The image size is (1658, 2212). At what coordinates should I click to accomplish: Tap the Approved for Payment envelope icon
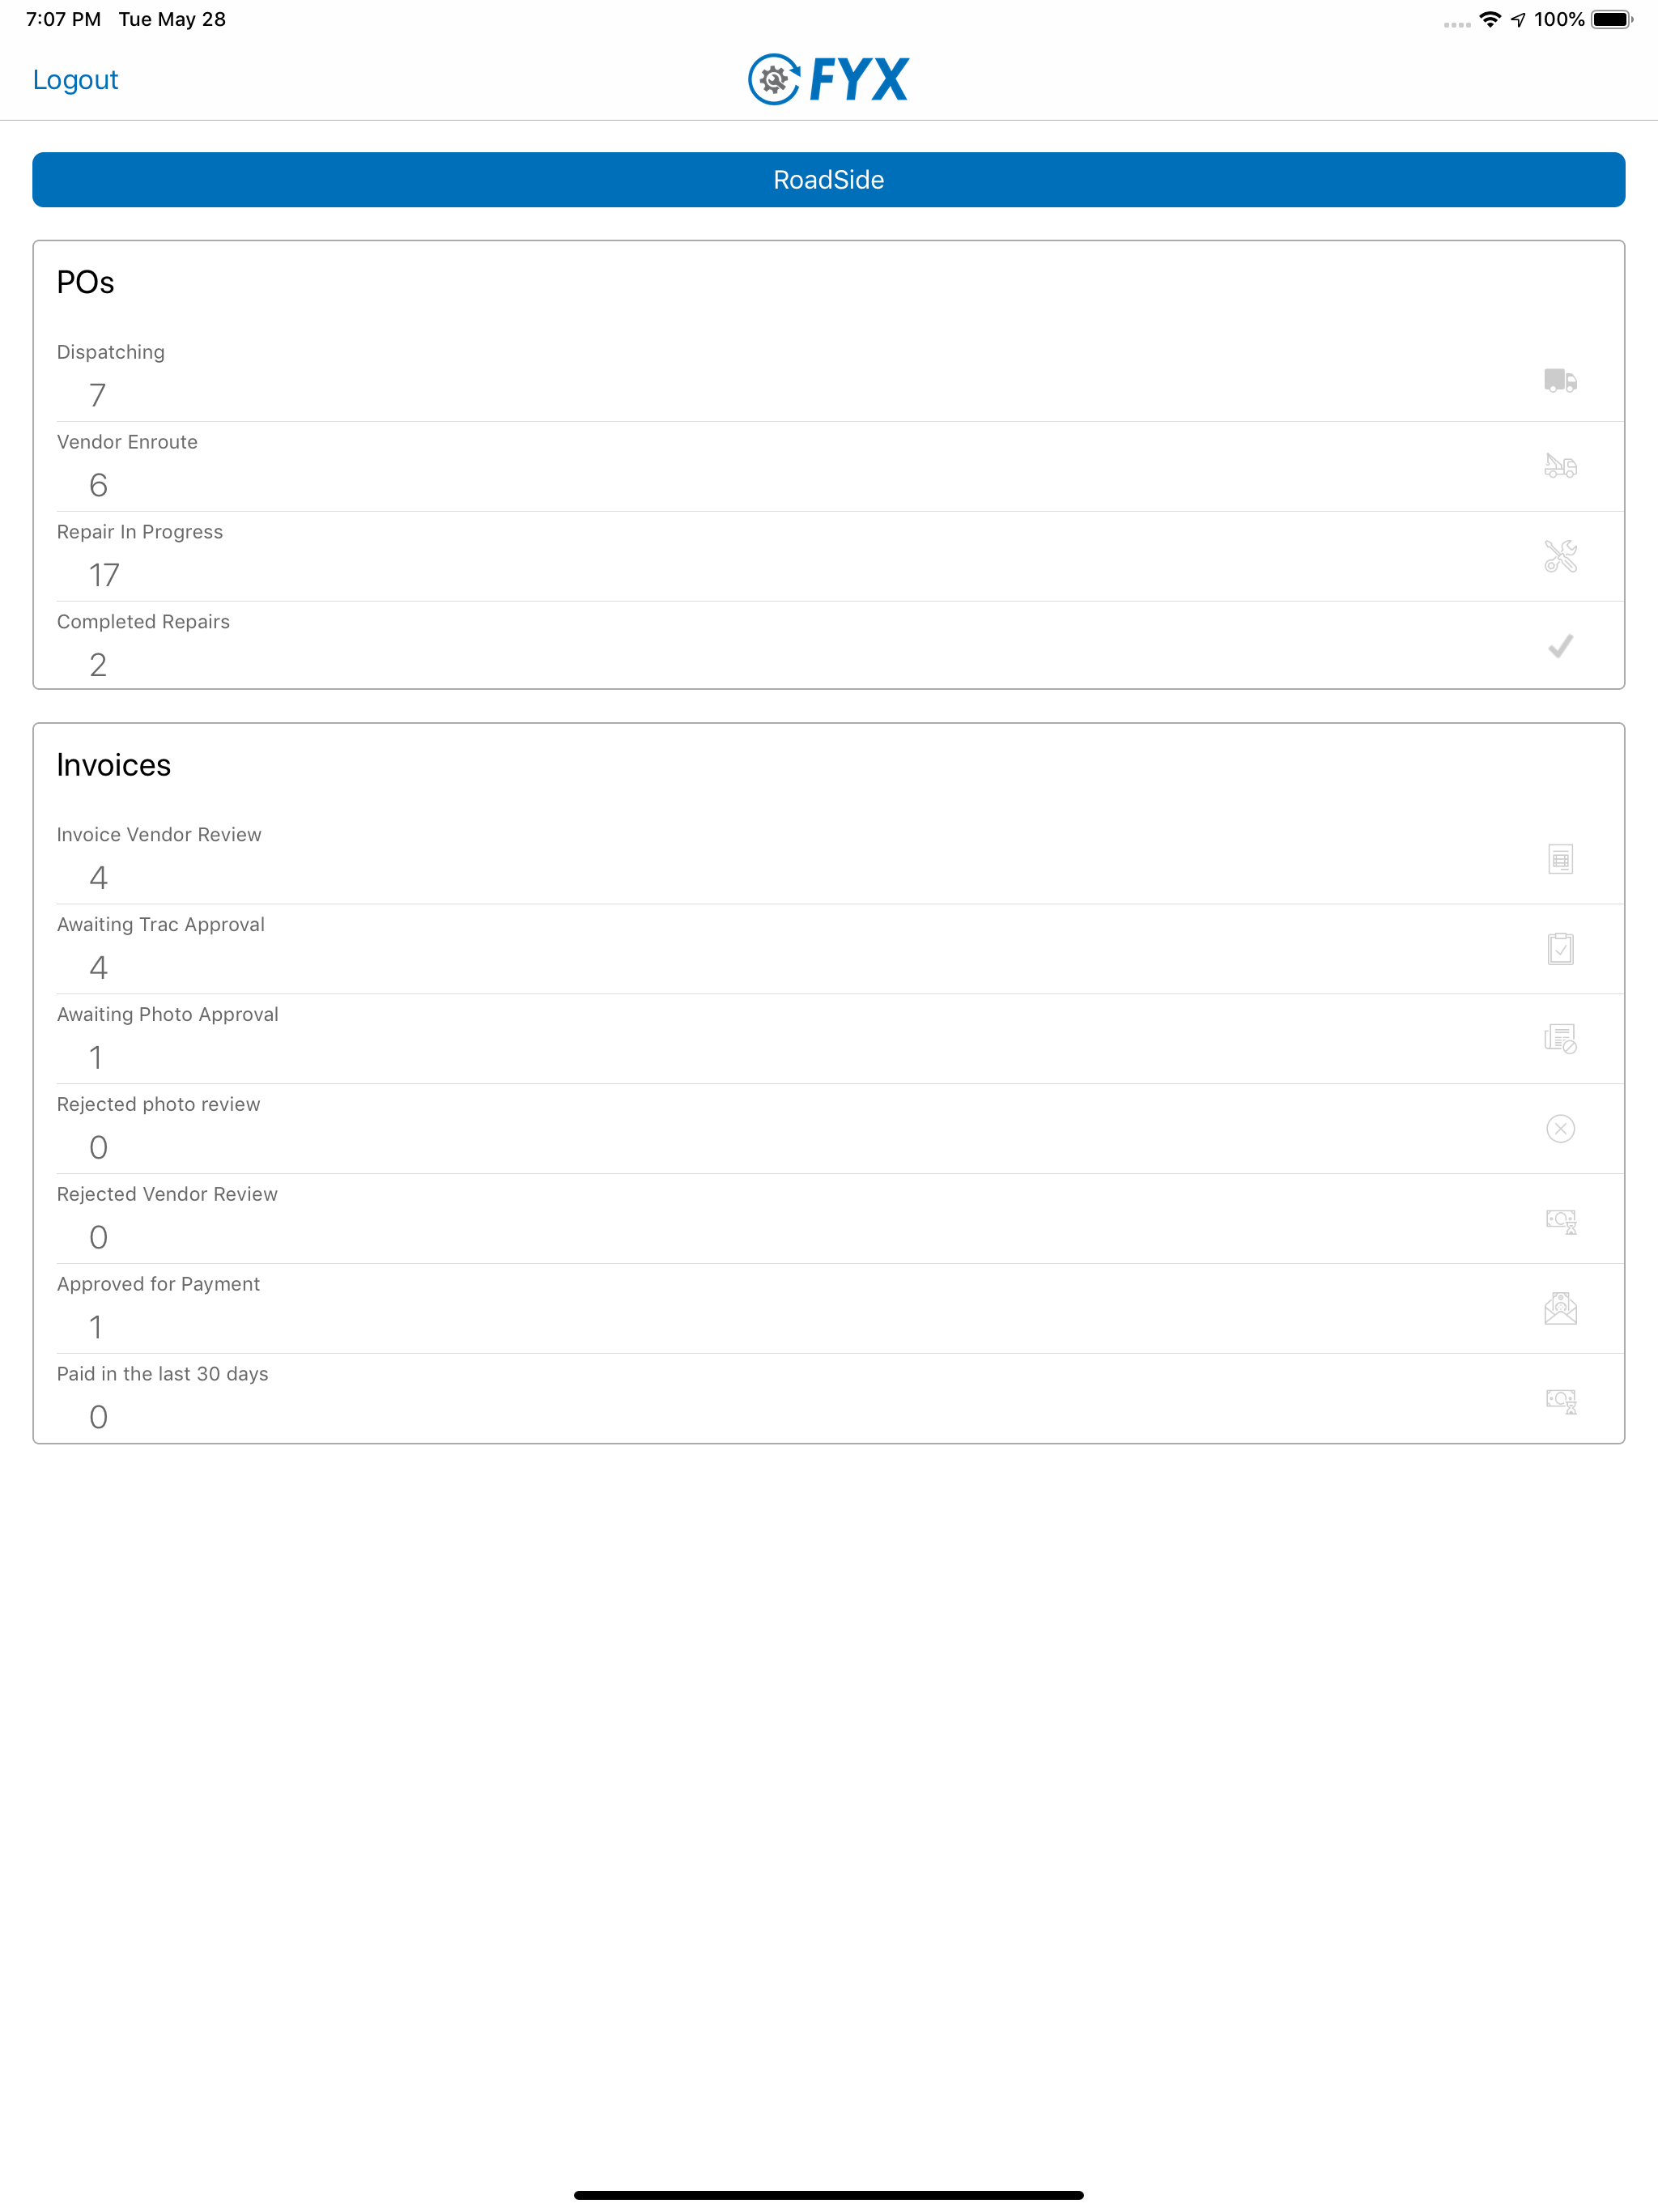(1560, 1308)
